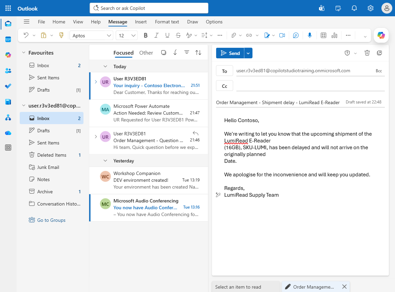Viewport: 395px width, 292px height.
Task: Open Archive folder
Action: (52, 192)
